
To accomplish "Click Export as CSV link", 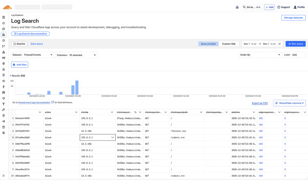I will click(260, 103).
